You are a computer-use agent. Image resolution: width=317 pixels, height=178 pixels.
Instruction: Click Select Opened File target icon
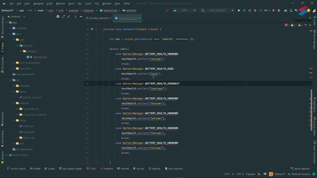pyautogui.click(x=58, y=16)
